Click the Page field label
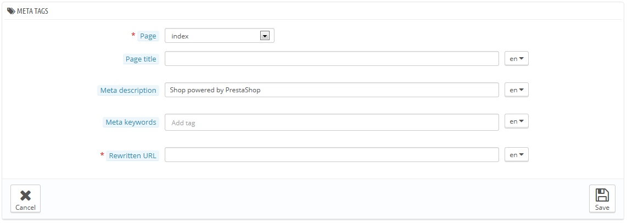627x223 pixels. 148,36
